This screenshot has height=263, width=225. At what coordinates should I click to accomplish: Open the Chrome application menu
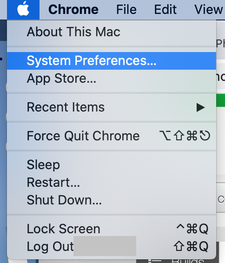click(73, 9)
